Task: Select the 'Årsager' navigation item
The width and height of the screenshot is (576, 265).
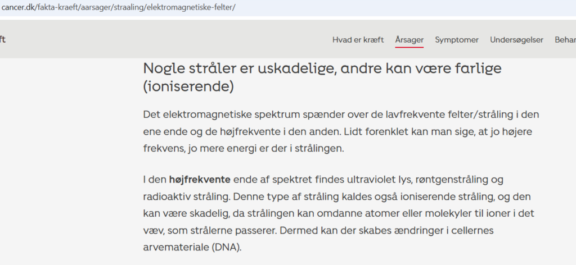Action: point(409,40)
